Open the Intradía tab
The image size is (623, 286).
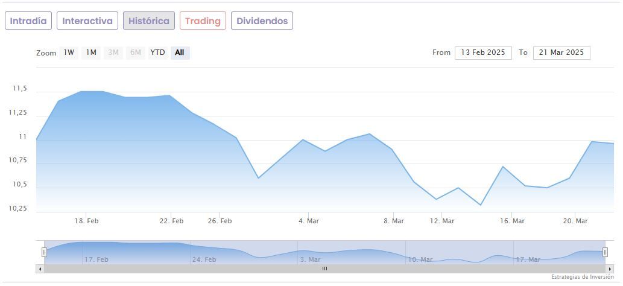tap(28, 21)
